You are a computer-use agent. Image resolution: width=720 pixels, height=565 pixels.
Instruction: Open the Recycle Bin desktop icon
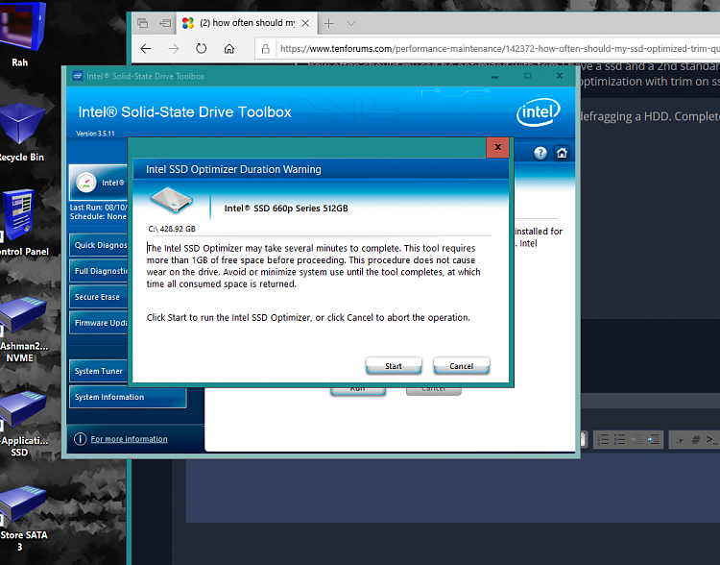click(21, 133)
